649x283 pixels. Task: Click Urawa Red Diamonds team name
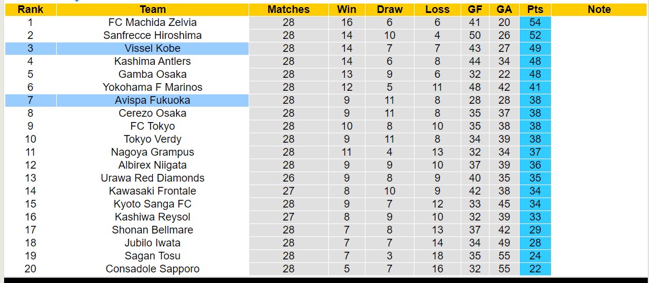point(152,178)
